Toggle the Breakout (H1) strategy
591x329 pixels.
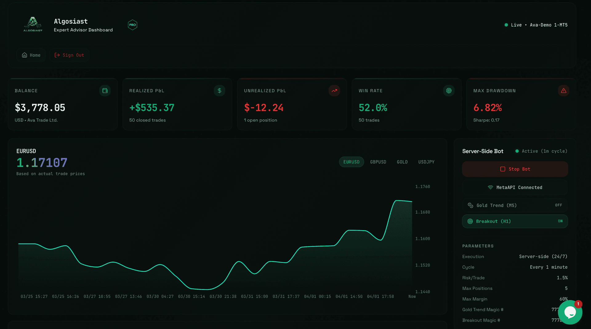tap(515, 221)
